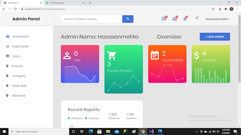This screenshot has width=241, height=135.
Task: Bookmark this page with the star icon
Action: [x=213, y=9]
